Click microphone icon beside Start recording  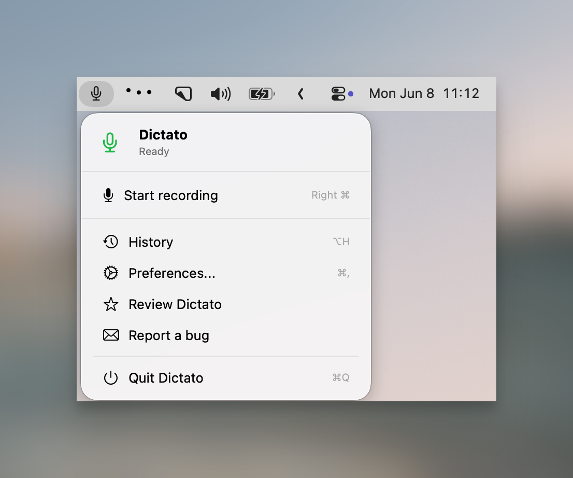point(108,195)
